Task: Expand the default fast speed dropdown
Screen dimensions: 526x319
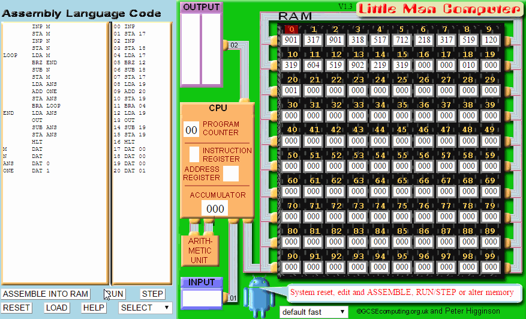Action: [314, 312]
